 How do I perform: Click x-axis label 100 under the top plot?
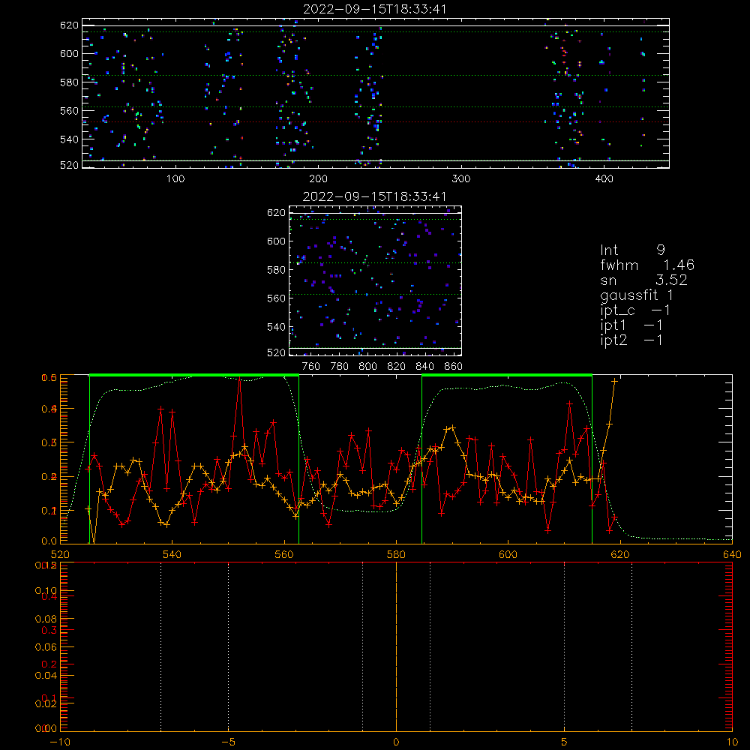[175, 179]
